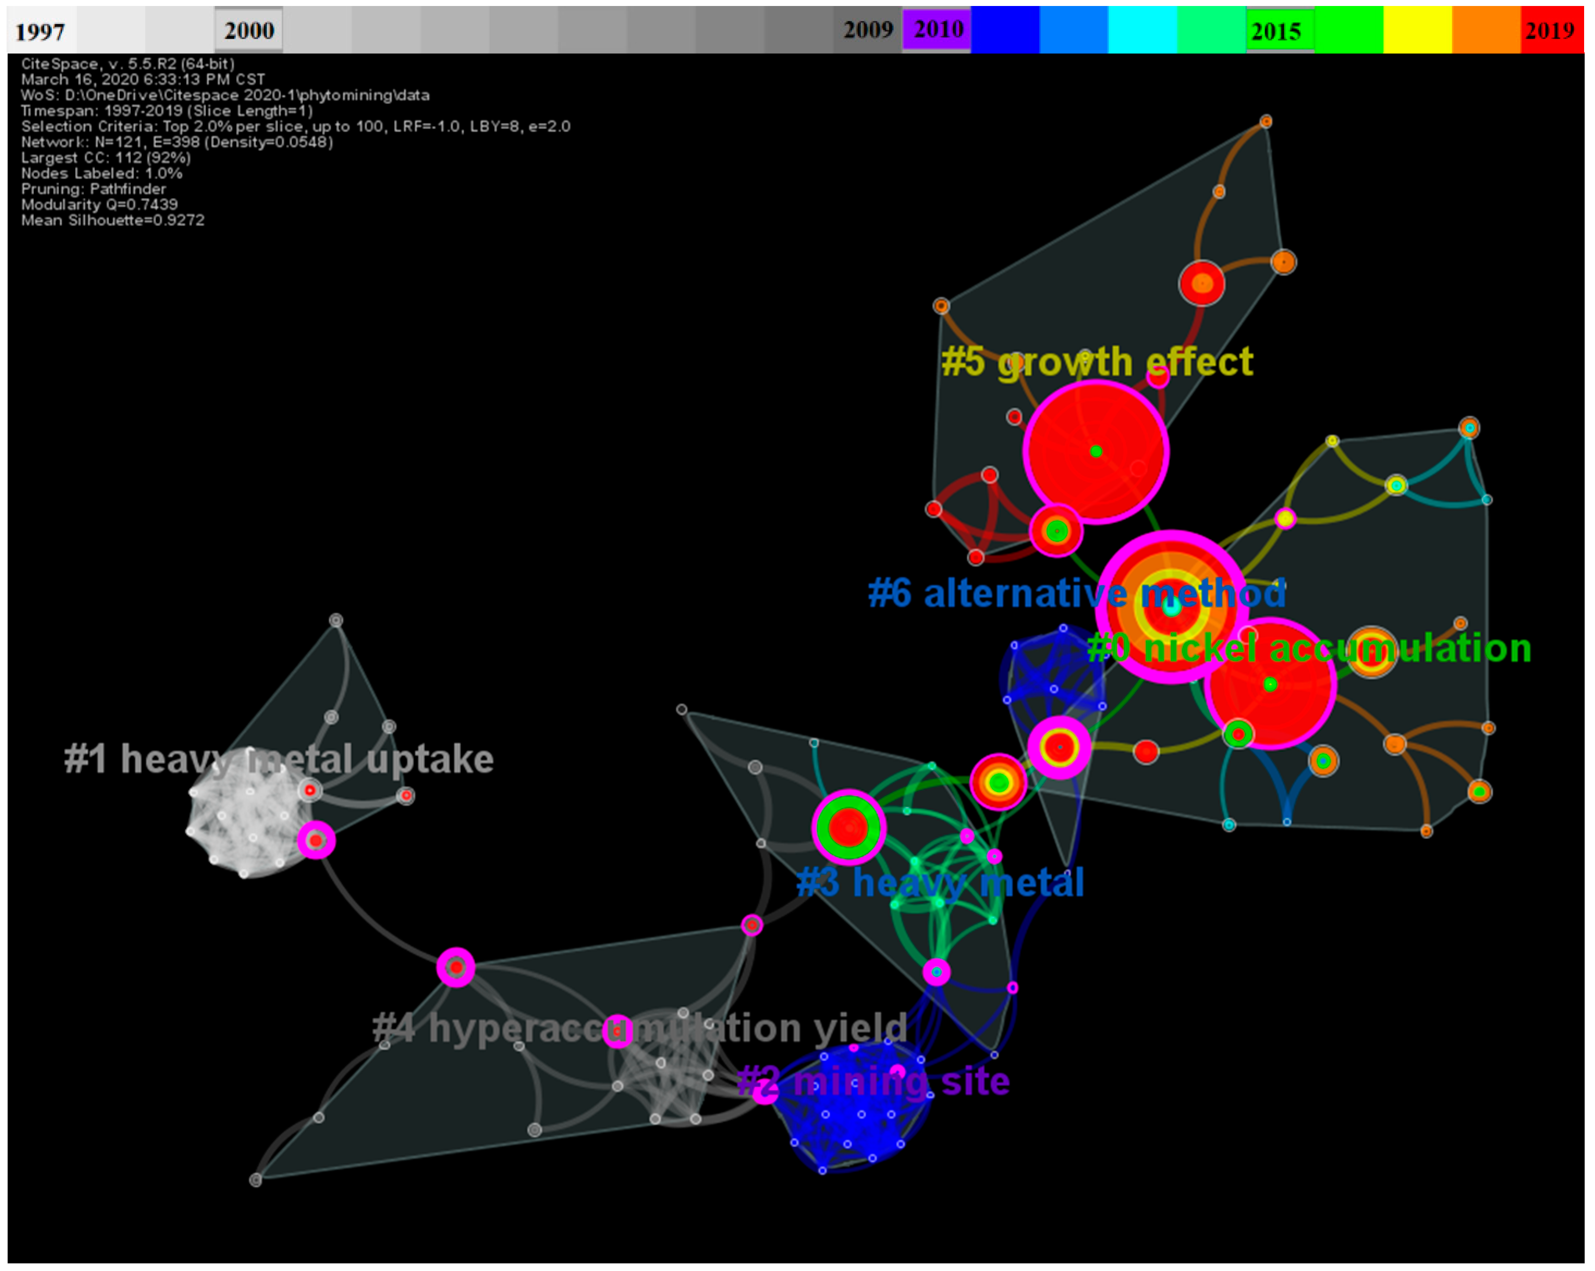
Task: Select the green-ringed red node near heavy metal
Action: pyautogui.click(x=849, y=828)
